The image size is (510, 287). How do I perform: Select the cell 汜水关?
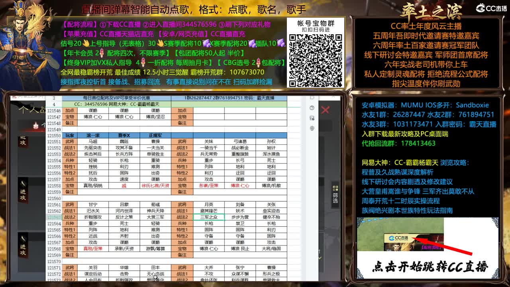[92, 211]
